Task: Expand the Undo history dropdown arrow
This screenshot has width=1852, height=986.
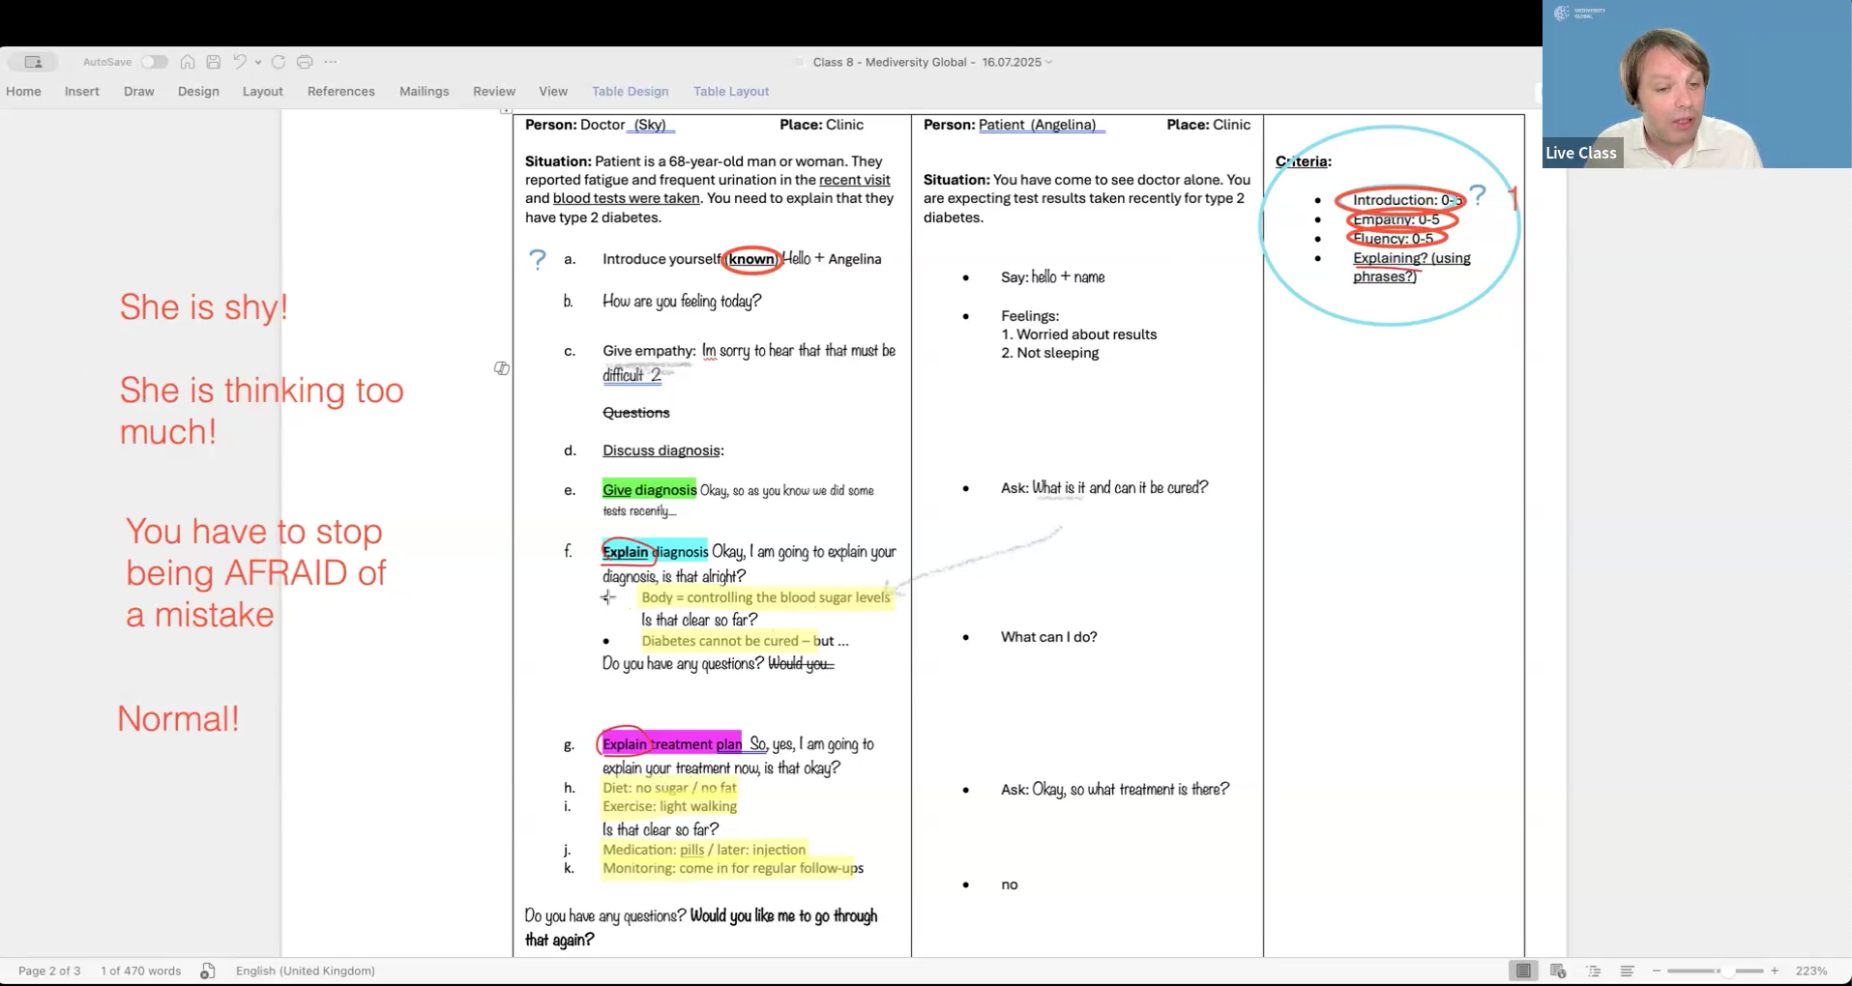Action: click(258, 62)
